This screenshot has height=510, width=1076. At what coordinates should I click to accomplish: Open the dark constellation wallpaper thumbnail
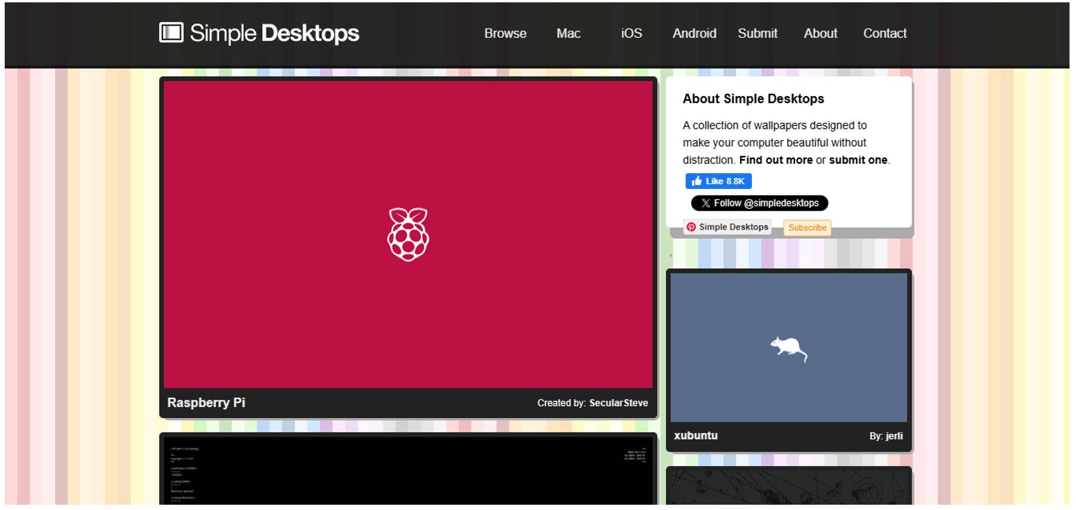[x=788, y=487]
